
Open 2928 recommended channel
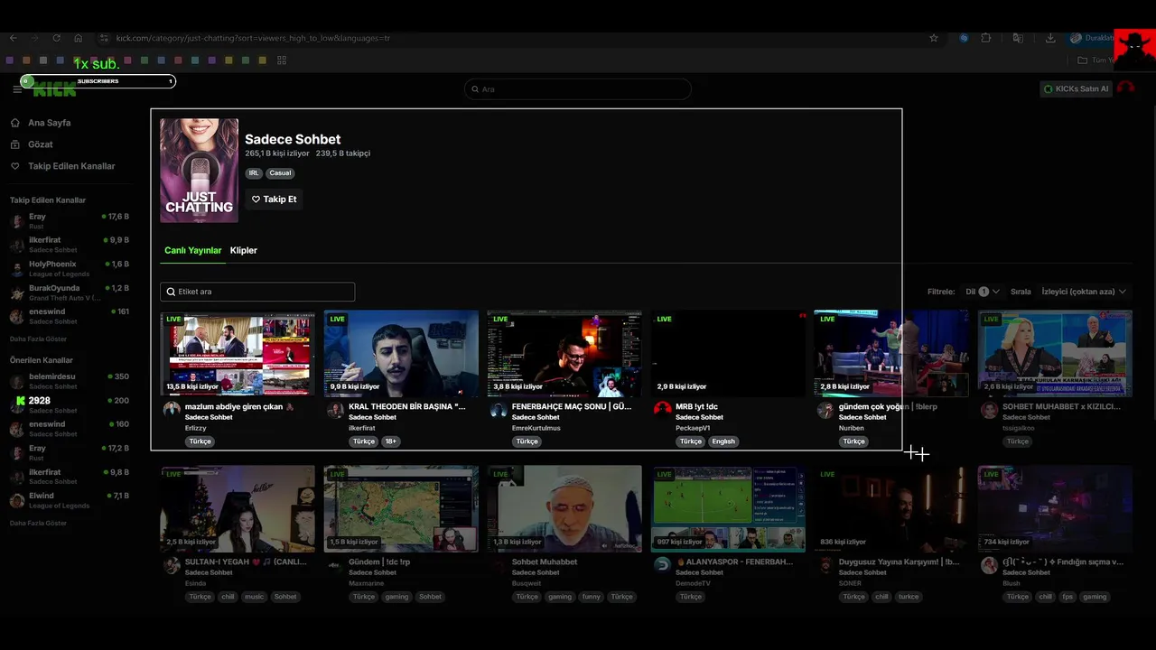pos(70,404)
